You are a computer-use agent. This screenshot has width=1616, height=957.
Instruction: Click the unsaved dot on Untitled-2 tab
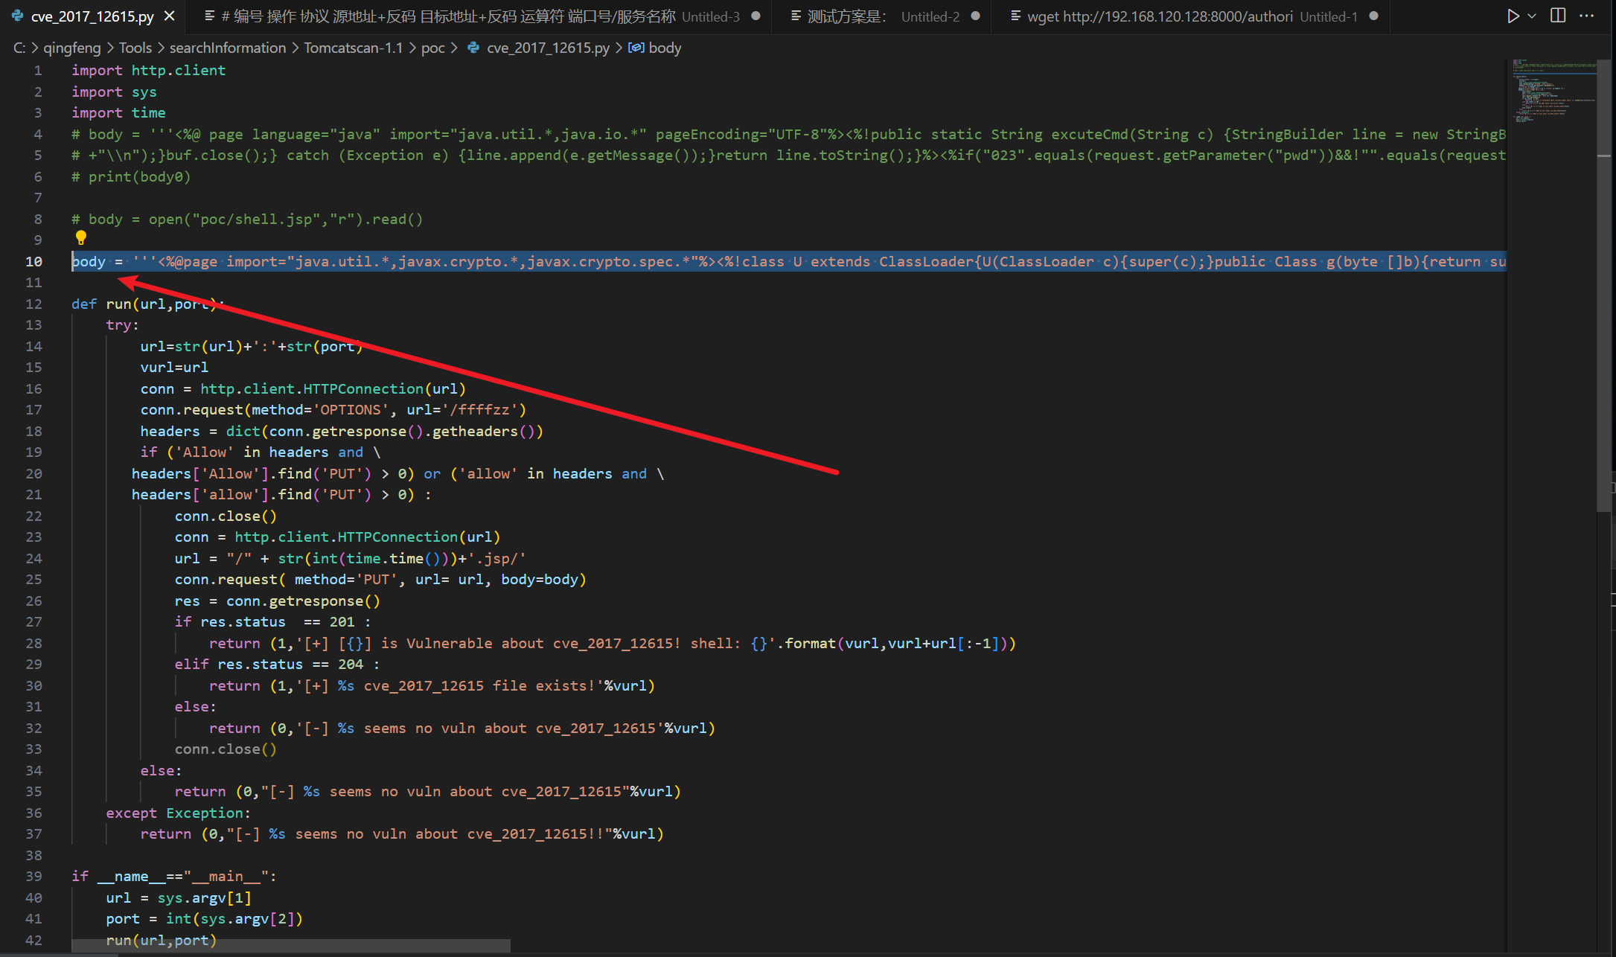point(975,16)
